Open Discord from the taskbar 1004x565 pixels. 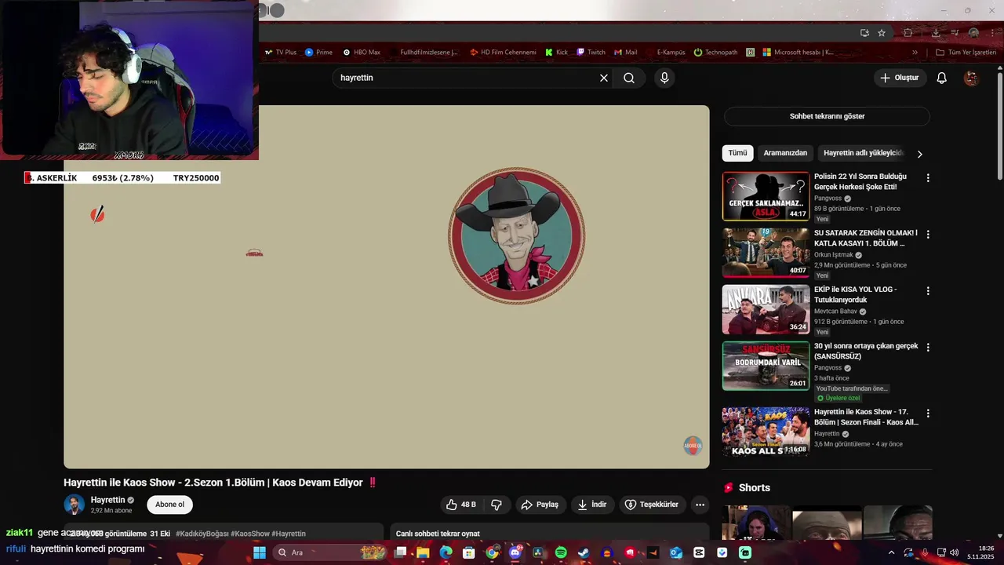(515, 552)
